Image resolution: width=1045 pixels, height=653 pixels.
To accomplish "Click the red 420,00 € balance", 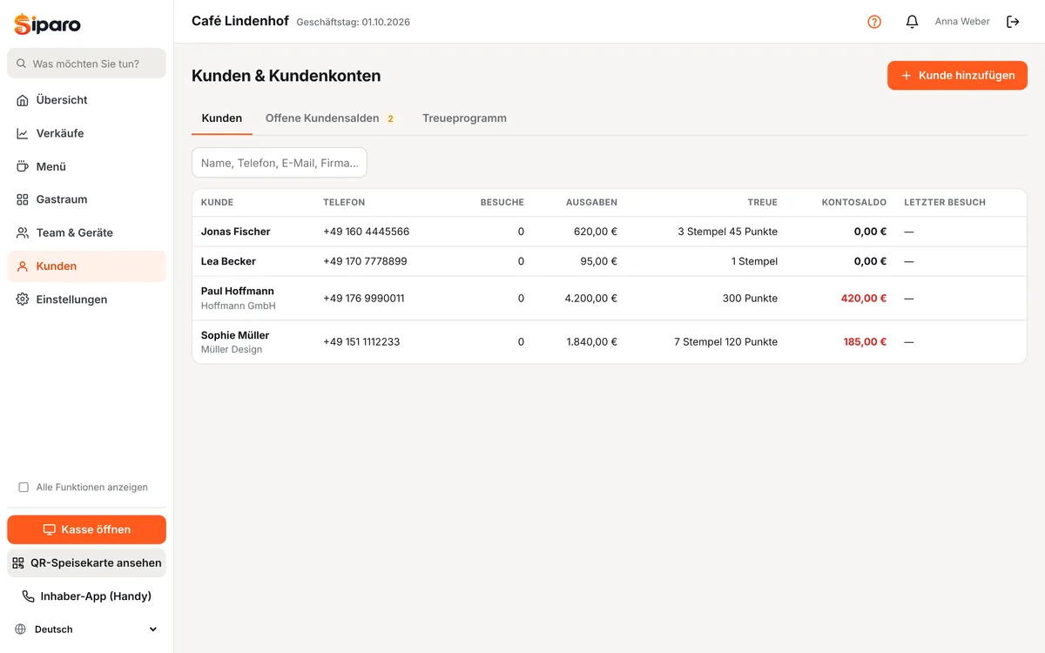I will (864, 299).
